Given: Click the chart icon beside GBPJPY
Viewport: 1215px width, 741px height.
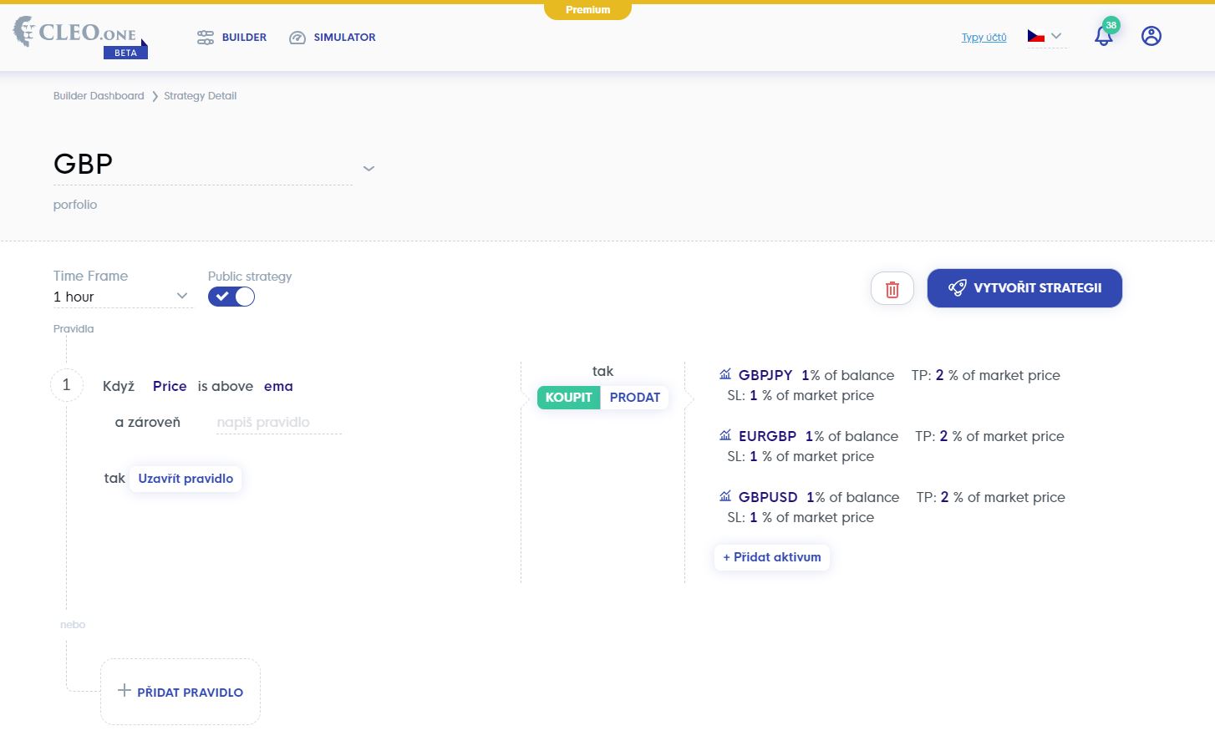Looking at the screenshot, I should tap(725, 374).
